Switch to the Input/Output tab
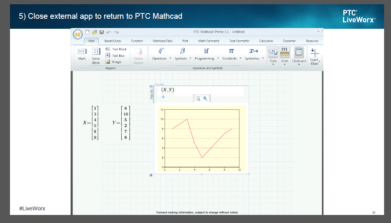 pos(112,41)
